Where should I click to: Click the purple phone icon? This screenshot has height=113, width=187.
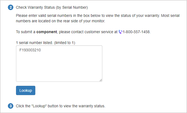pyautogui.click(x=121, y=32)
